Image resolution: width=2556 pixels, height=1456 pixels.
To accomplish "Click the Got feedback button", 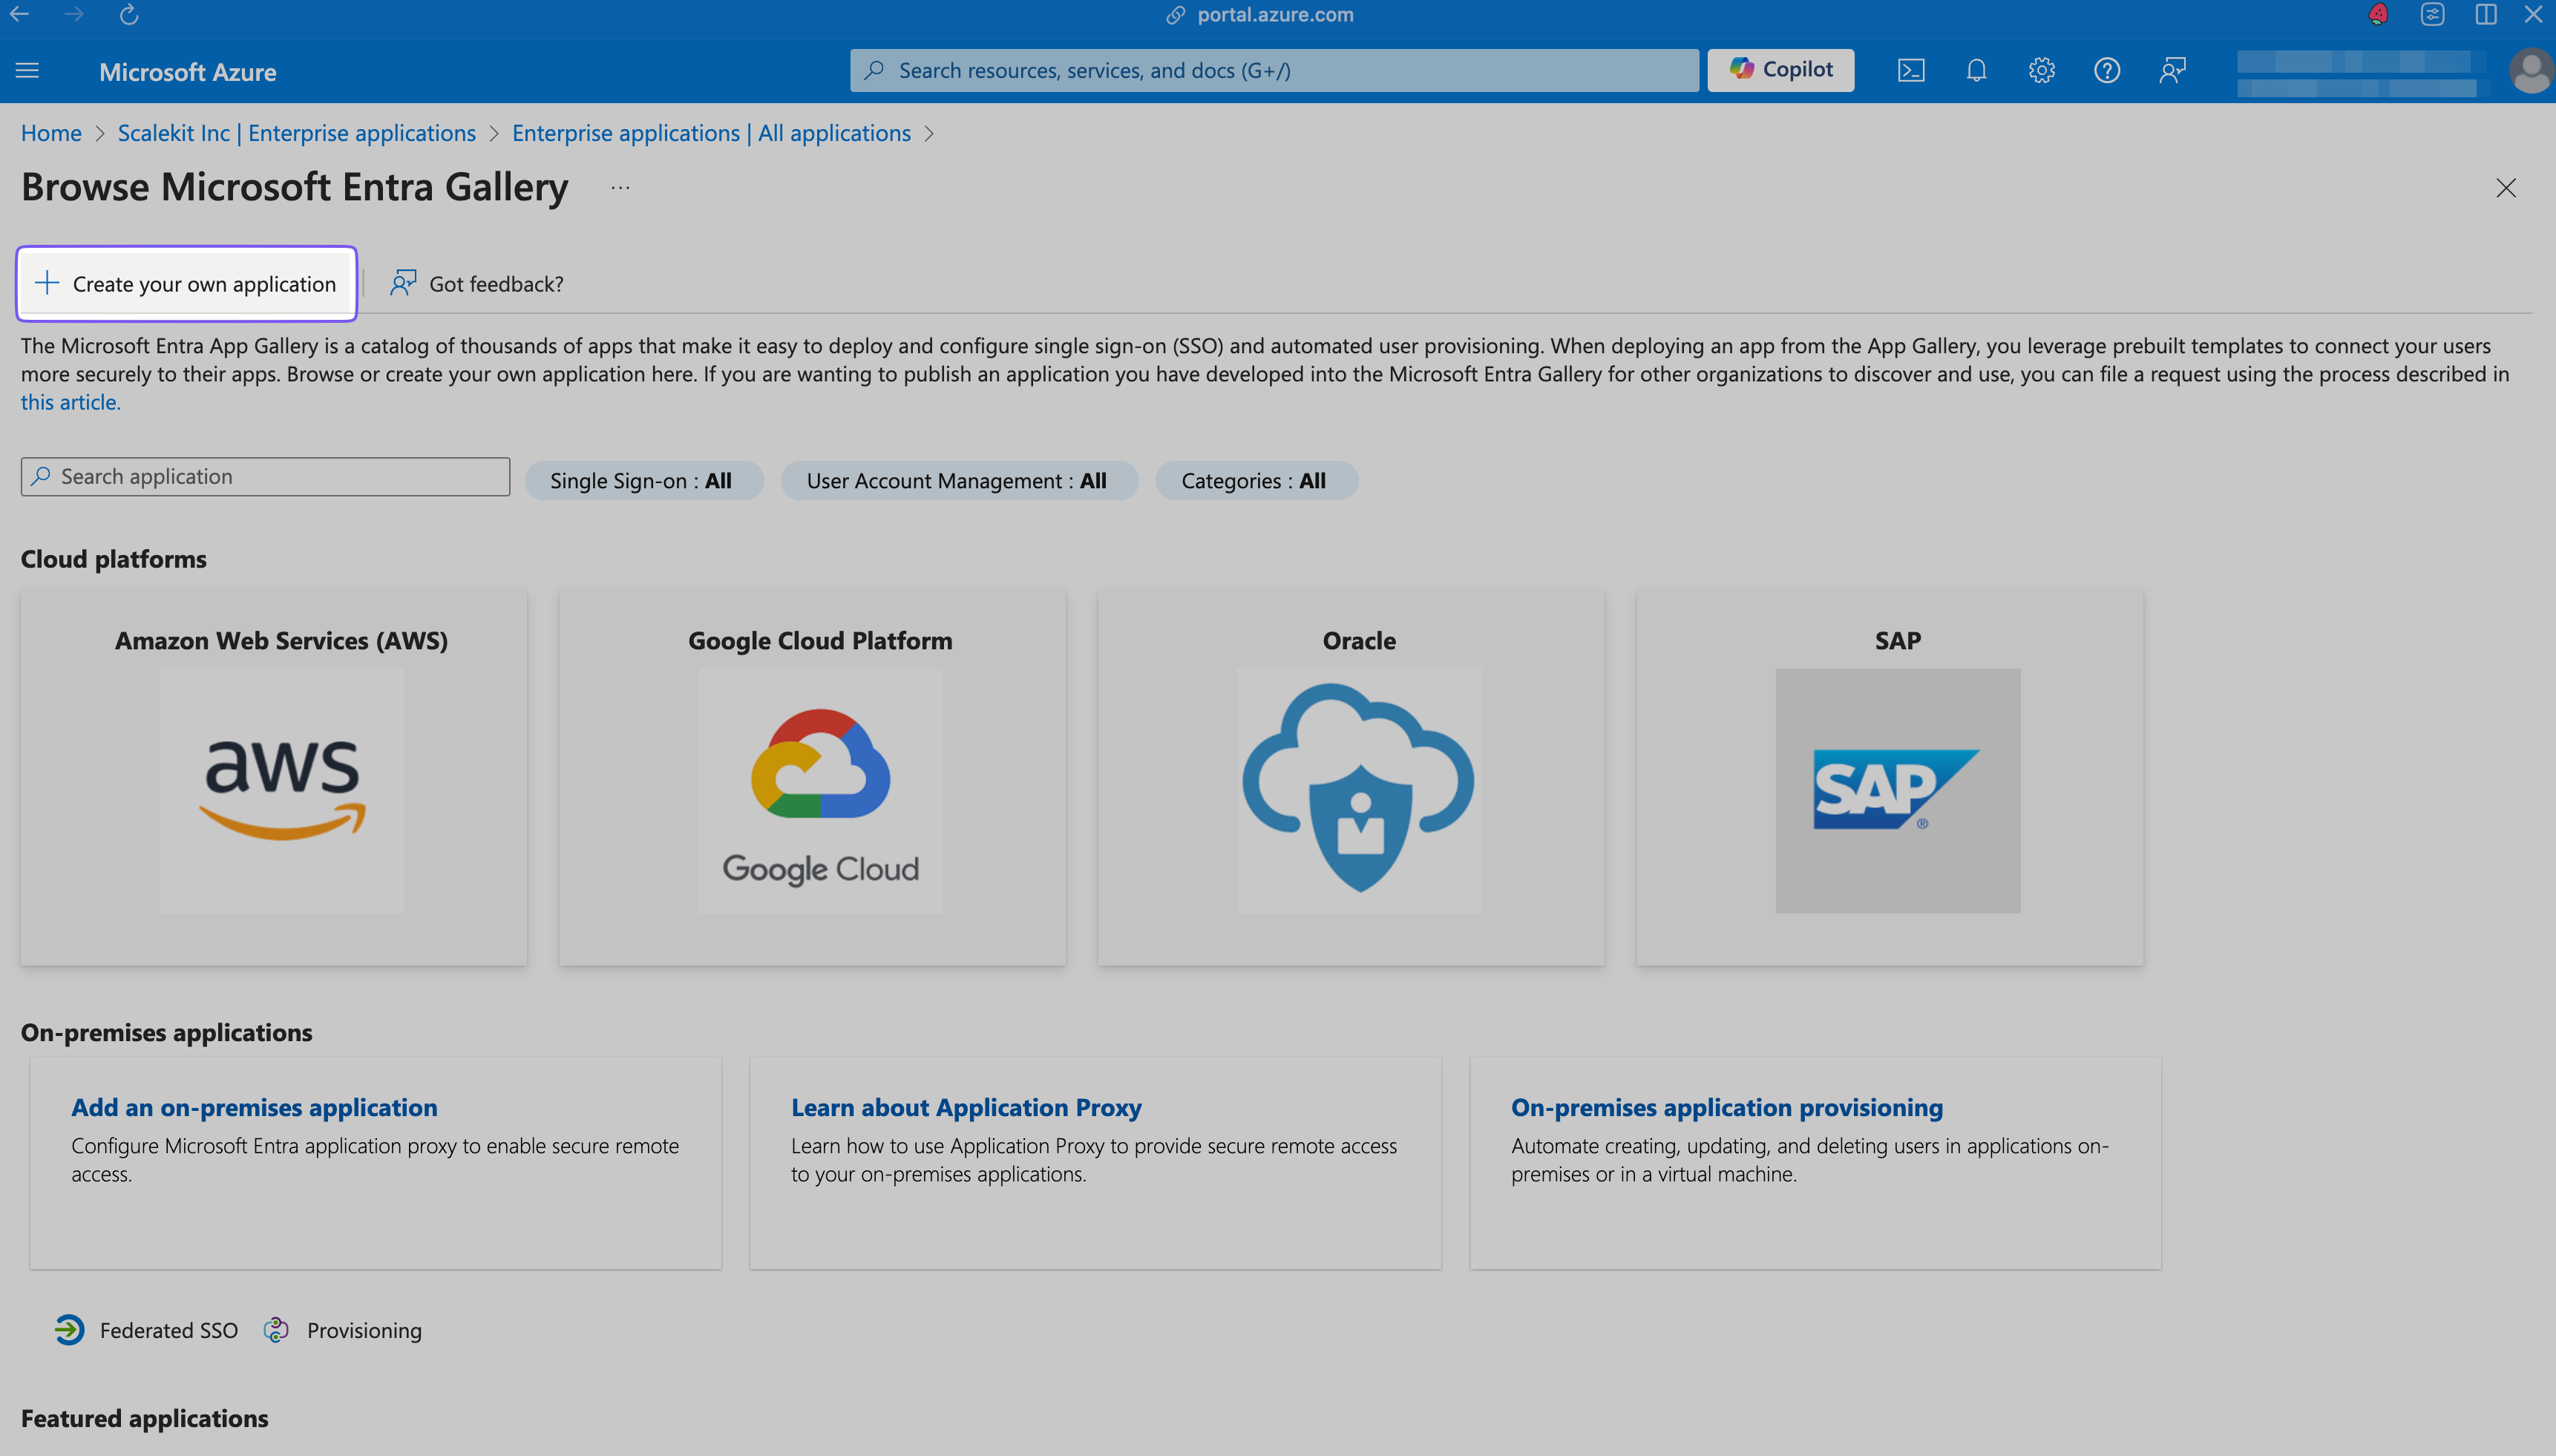I will [474, 281].
